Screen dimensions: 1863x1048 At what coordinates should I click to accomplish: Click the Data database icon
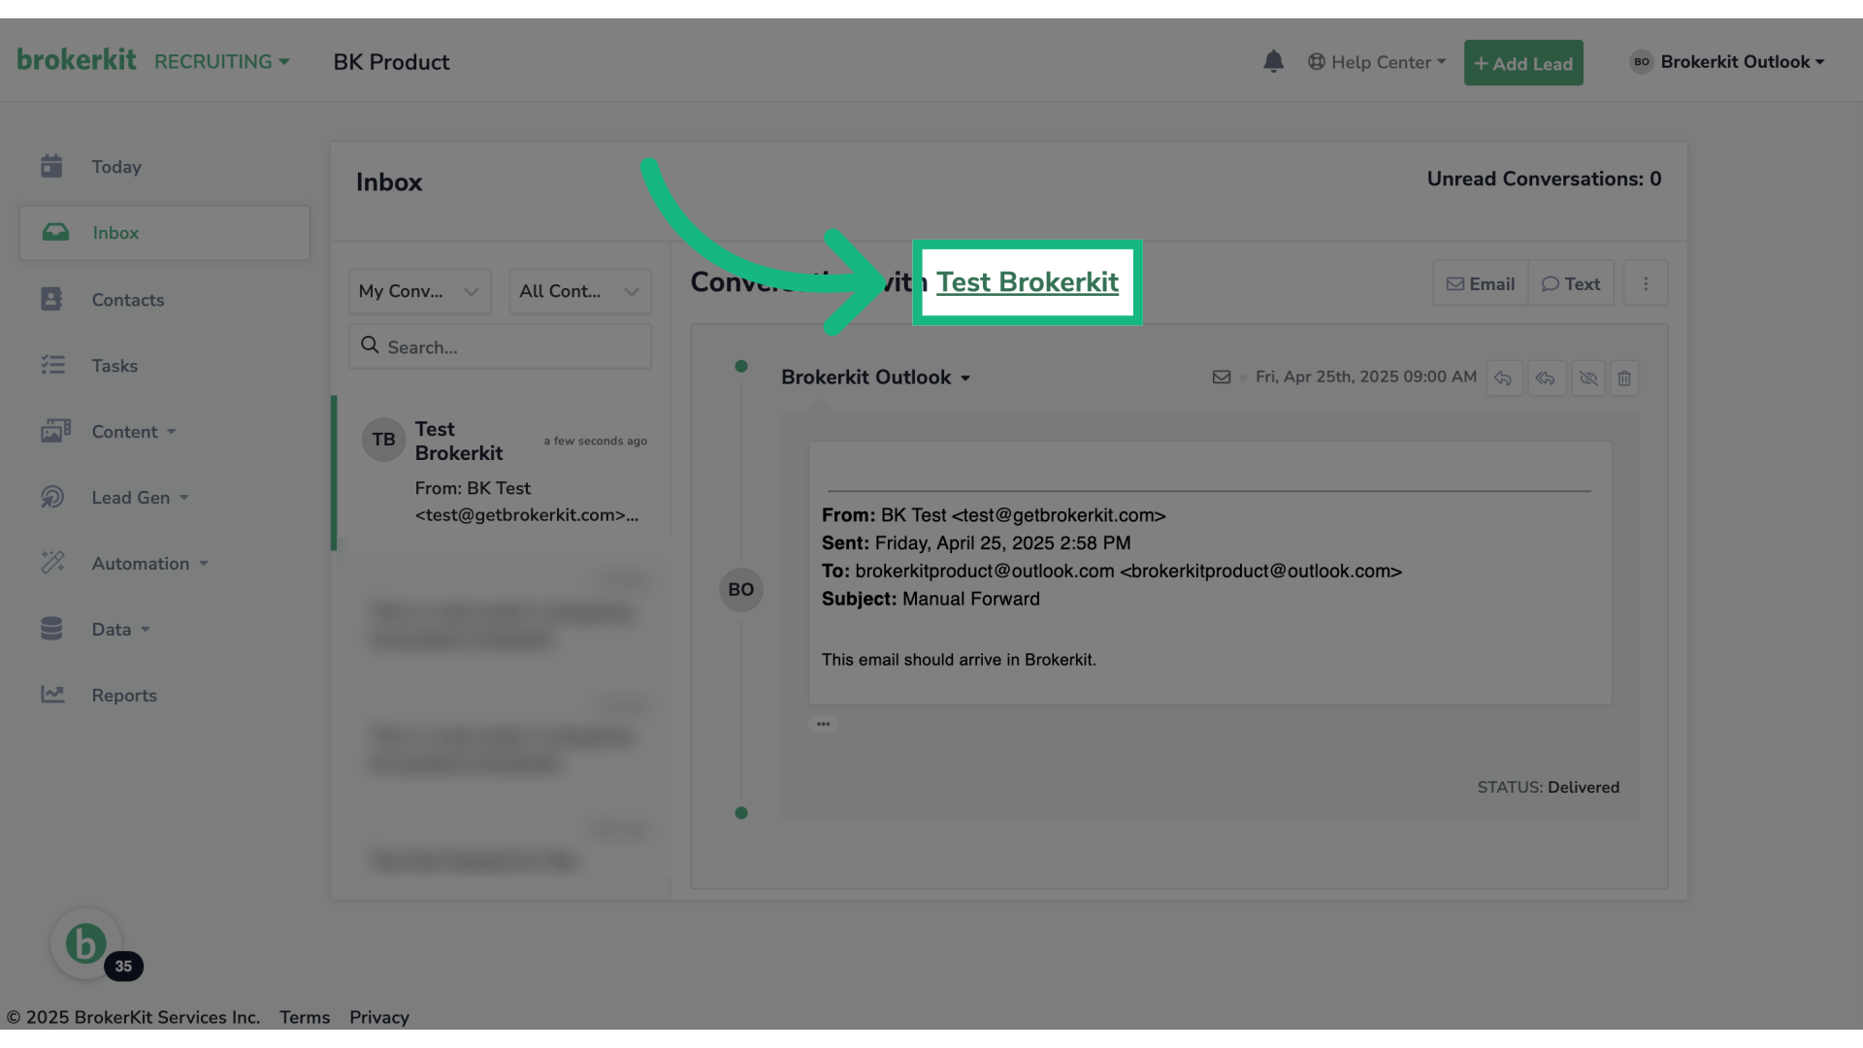[51, 629]
